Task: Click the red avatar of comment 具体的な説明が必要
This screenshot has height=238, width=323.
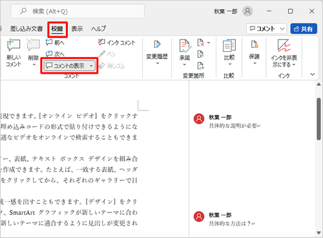Action: (x=199, y=119)
